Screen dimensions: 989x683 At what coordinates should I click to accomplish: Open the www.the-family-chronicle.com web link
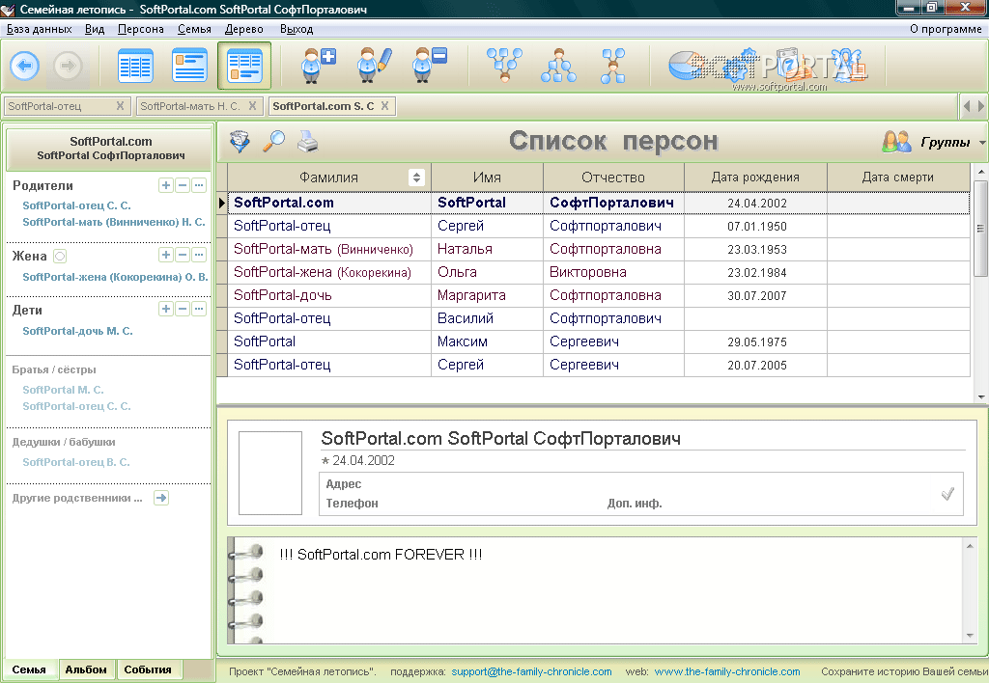(x=727, y=671)
